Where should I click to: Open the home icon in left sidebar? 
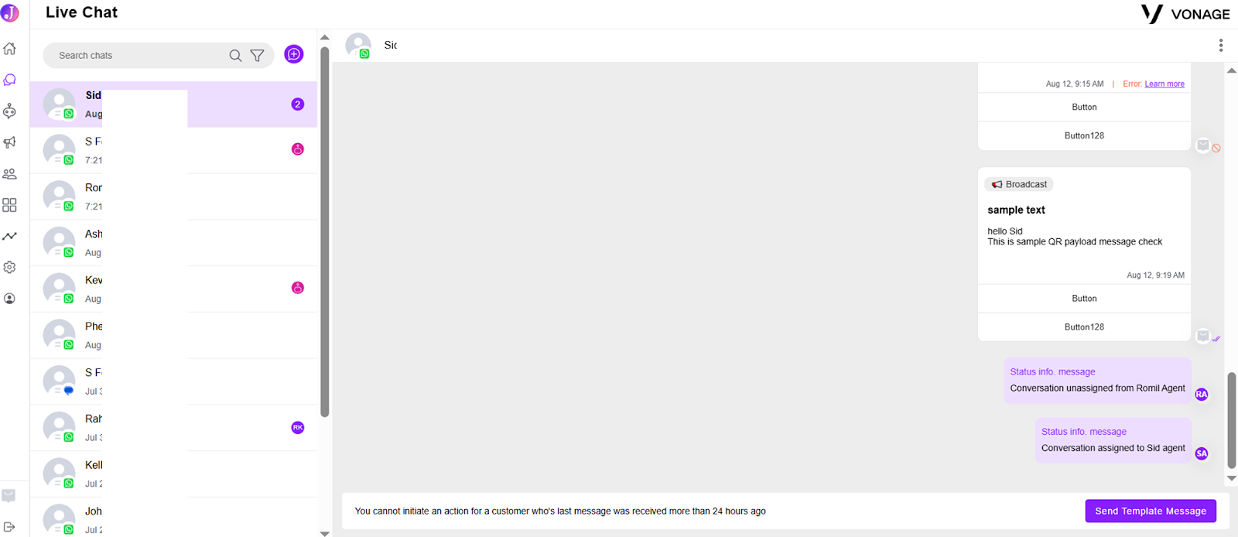coord(9,49)
